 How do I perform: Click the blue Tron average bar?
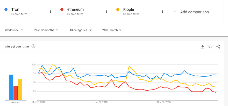click(x=11, y=87)
